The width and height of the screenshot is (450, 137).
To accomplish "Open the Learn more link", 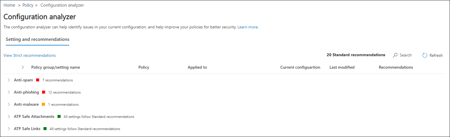I will click(x=247, y=27).
